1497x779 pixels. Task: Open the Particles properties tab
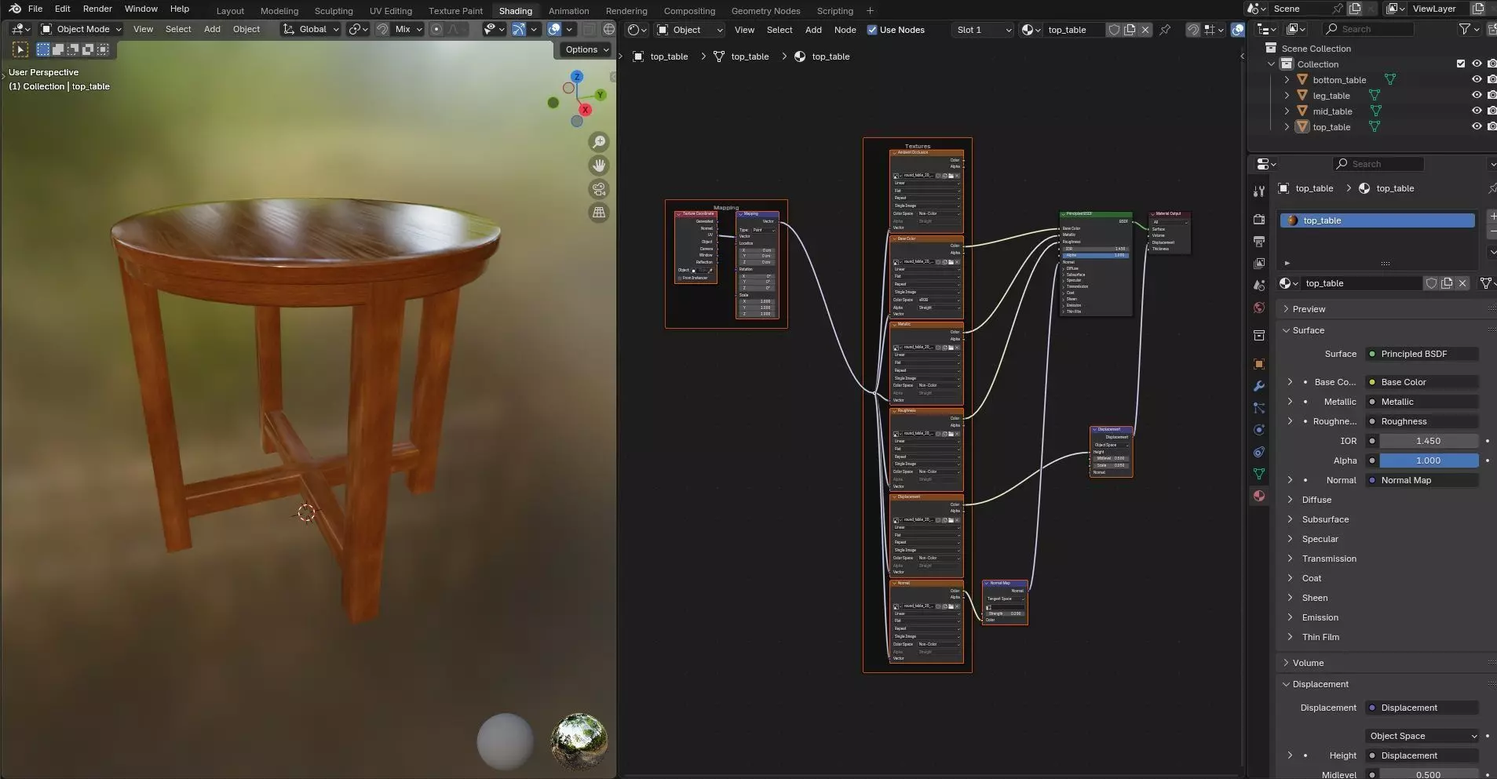(1259, 408)
